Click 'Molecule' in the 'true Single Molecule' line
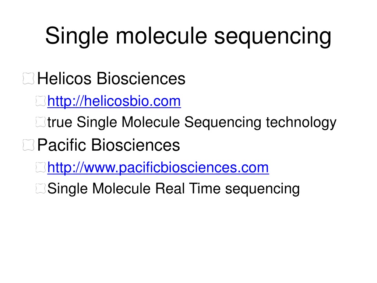 (x=151, y=122)
